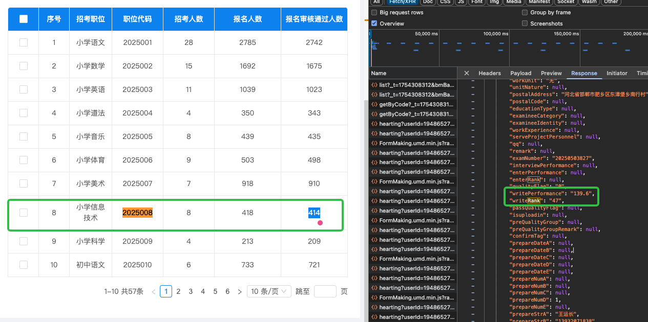Viewport: 648px width, 322px height.
Task: Click the highlighted code 2025008
Action: pyautogui.click(x=137, y=213)
